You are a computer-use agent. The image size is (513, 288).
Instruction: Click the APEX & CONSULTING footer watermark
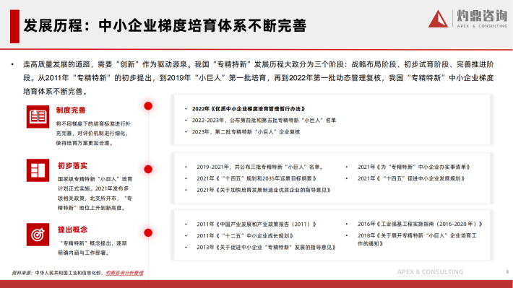pyautogui.click(x=430, y=272)
